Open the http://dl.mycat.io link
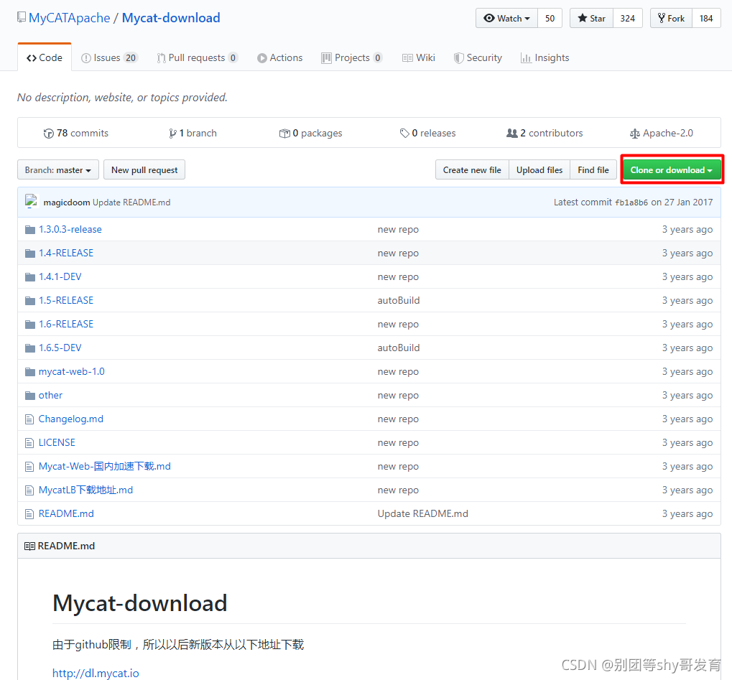The image size is (732, 680). coord(96,673)
